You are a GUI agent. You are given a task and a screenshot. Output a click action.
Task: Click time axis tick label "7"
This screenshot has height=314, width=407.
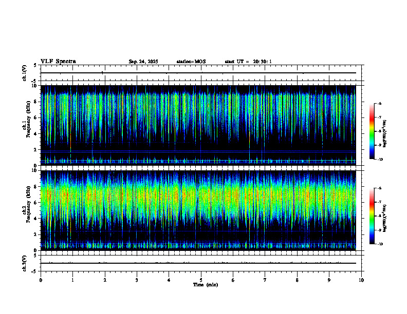pyautogui.click(x=265, y=280)
